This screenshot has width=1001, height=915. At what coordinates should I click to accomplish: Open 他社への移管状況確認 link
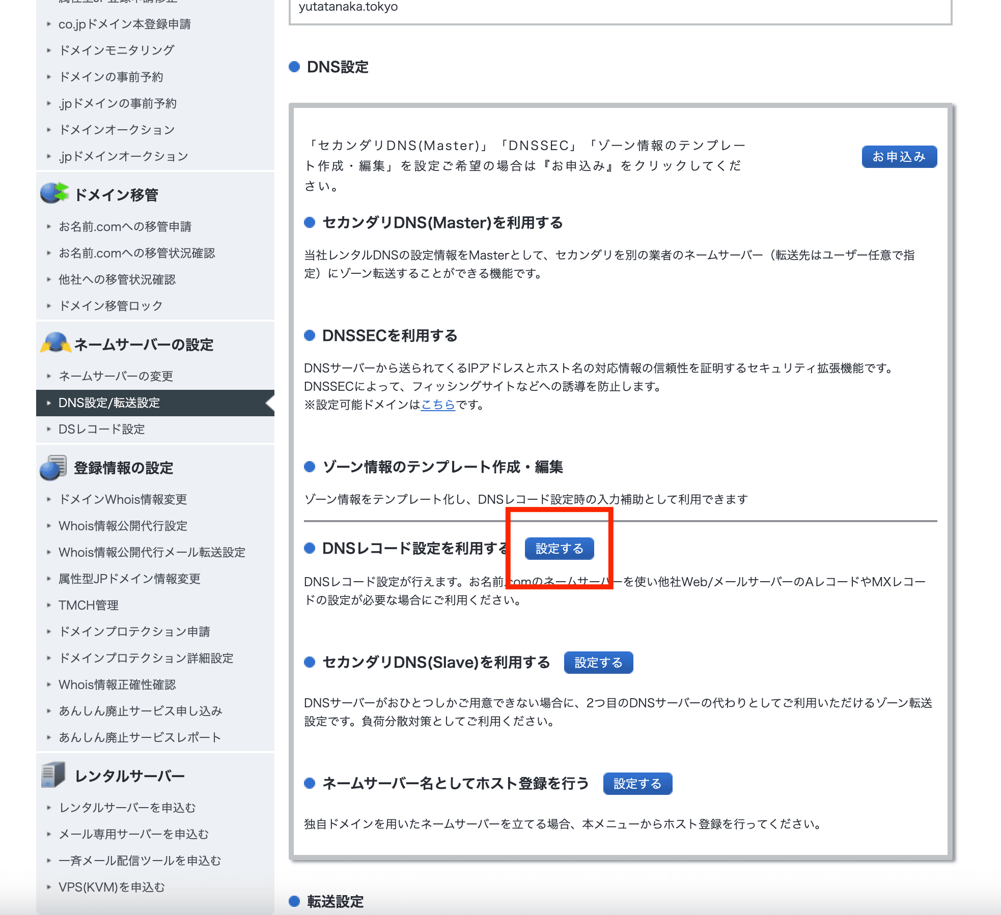click(117, 279)
